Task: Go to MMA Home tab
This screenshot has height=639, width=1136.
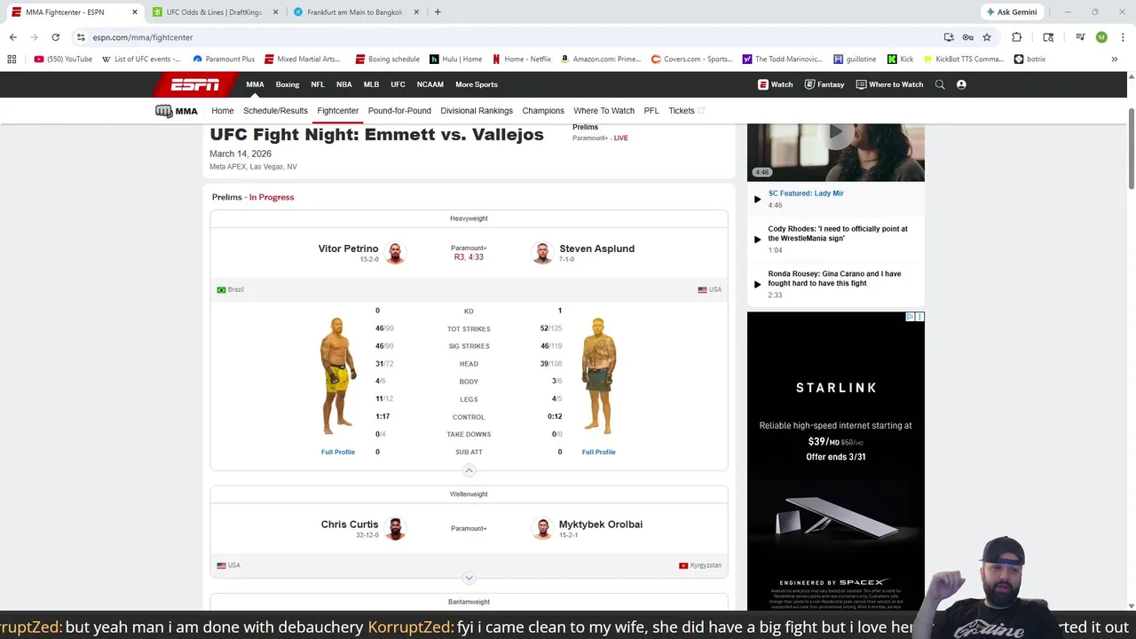Action: coord(223,111)
